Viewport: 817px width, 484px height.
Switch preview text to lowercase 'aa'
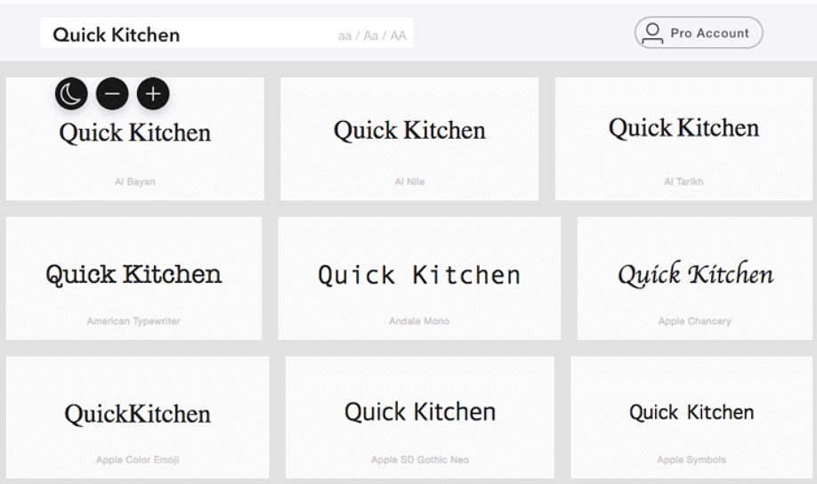click(344, 36)
